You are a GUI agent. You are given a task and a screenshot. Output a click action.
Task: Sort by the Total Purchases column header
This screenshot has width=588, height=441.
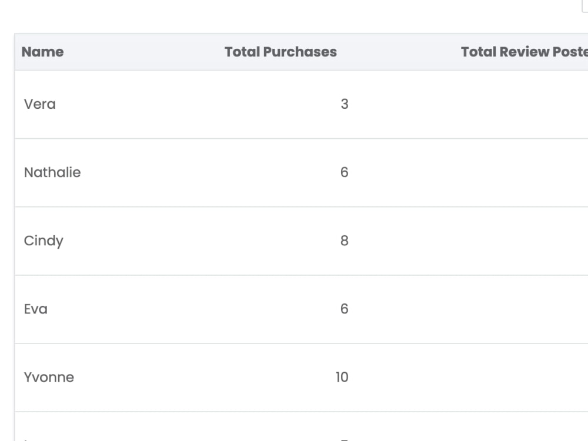click(280, 52)
